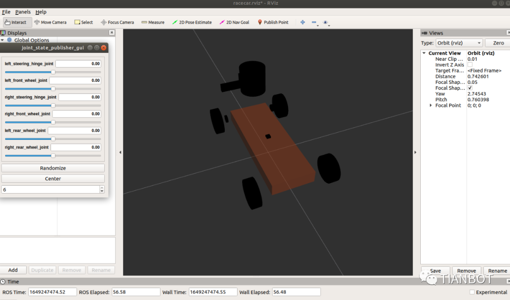Click the Rename view button
This screenshot has width=510, height=300.
pos(497,271)
